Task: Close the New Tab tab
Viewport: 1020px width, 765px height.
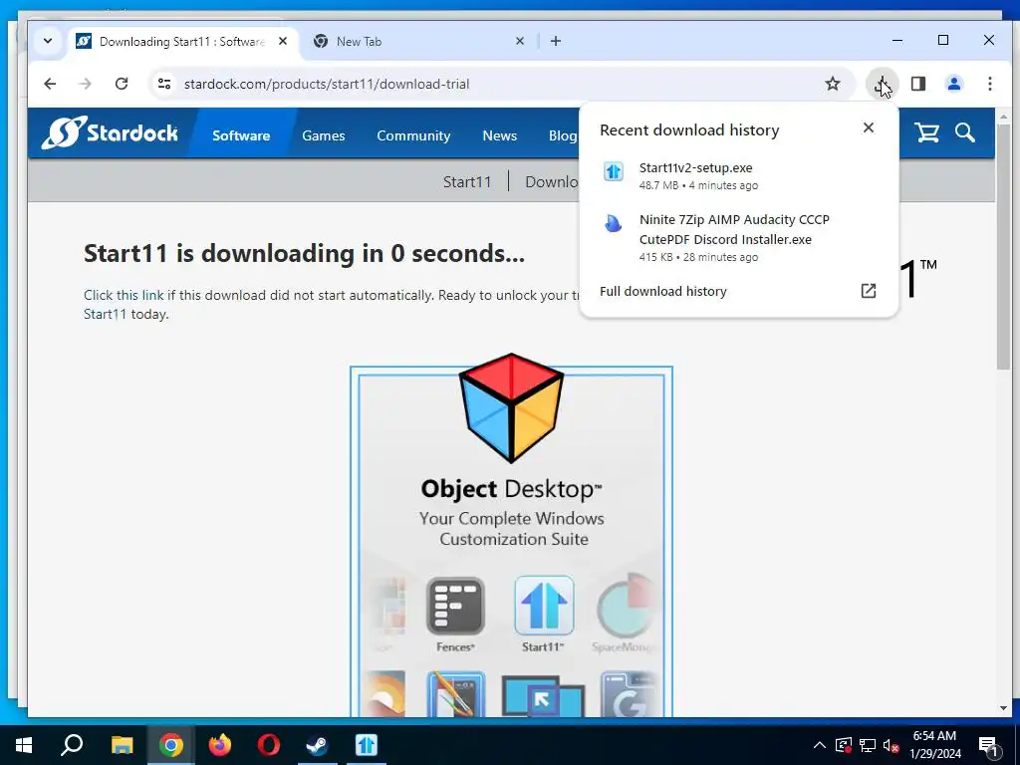Action: [x=520, y=41]
